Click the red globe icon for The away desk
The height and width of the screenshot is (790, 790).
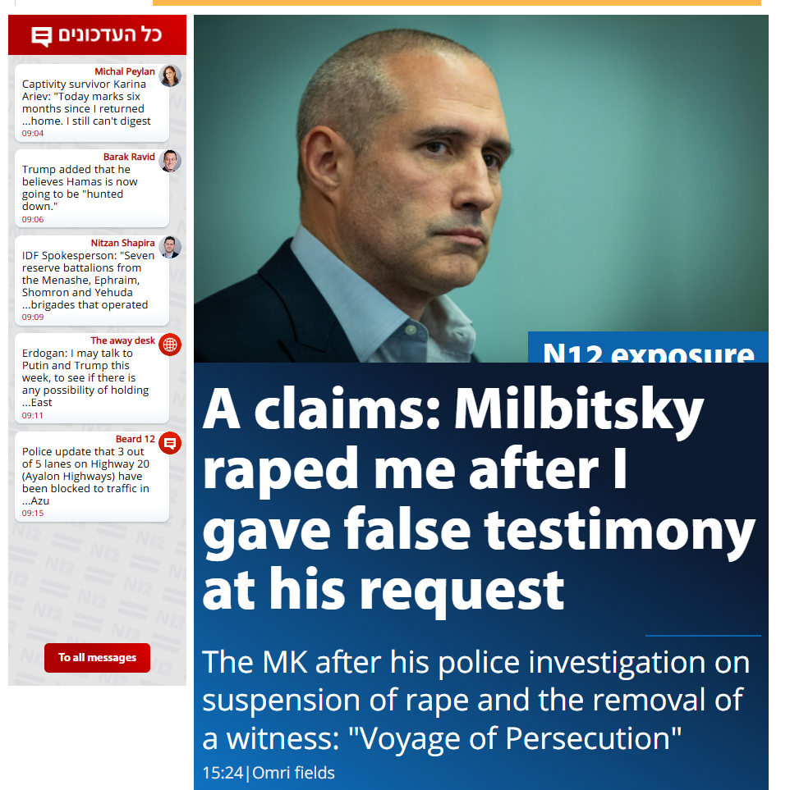[170, 345]
